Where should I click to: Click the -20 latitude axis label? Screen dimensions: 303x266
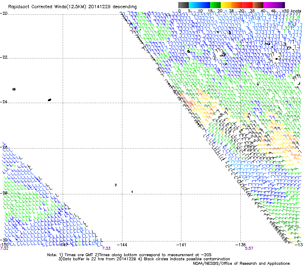tap(4, 14)
